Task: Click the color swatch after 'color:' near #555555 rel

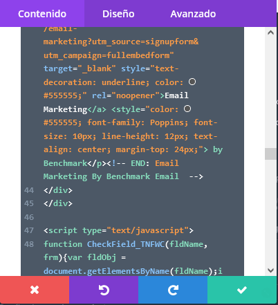Action: 192,82
